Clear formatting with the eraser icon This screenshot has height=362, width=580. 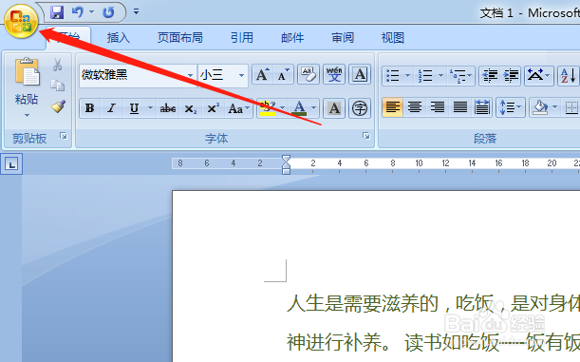(309, 74)
